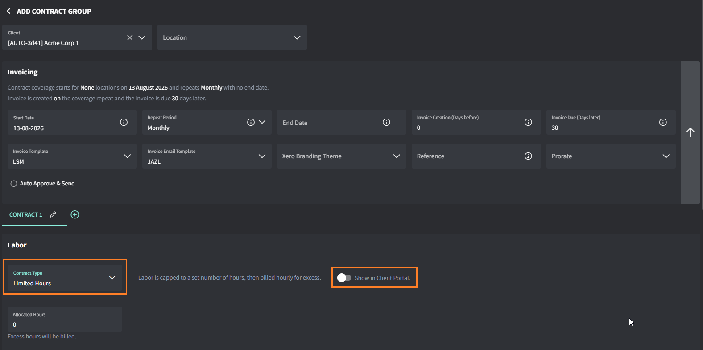
Task: Select the Contract 1 tab
Action: pos(26,215)
